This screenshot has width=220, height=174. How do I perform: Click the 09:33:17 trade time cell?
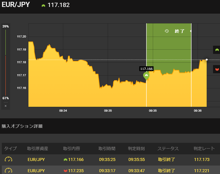tap(107, 171)
